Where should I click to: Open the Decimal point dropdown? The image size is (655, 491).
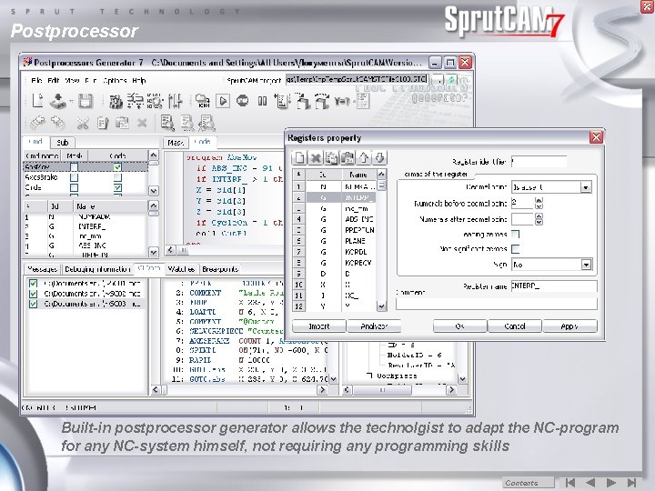click(586, 187)
